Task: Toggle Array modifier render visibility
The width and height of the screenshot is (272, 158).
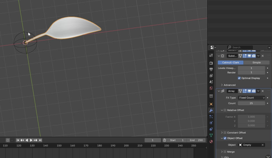Action: point(254,91)
